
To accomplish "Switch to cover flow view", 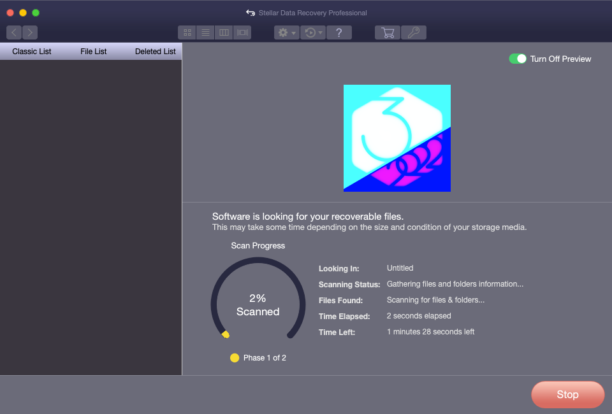I will pyautogui.click(x=242, y=32).
